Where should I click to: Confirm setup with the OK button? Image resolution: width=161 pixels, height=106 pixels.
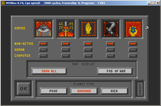pos(24,89)
